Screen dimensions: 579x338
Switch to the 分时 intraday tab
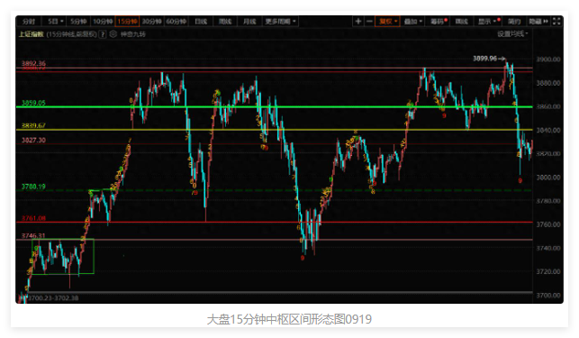click(29, 22)
